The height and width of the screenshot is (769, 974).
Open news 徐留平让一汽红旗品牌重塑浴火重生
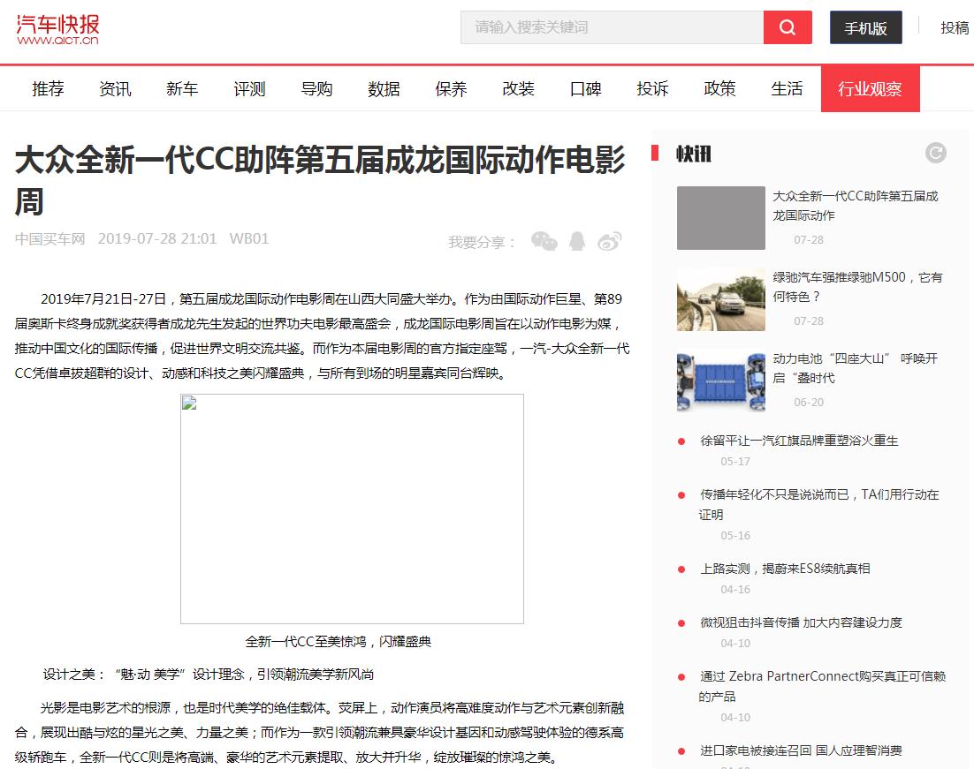(799, 441)
